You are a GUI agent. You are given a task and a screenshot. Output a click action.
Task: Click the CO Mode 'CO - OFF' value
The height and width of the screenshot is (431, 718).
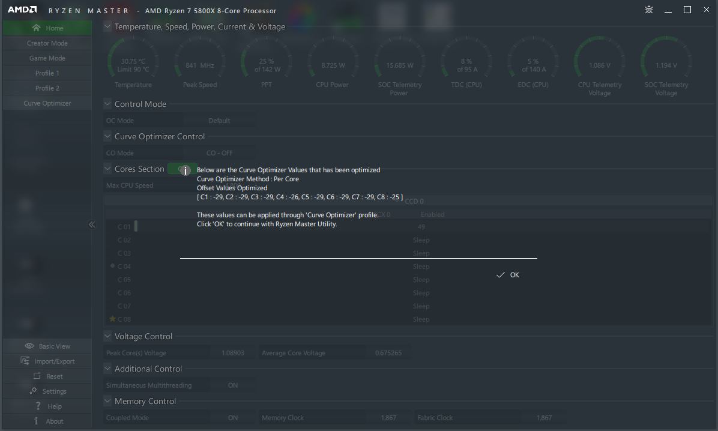coord(219,153)
